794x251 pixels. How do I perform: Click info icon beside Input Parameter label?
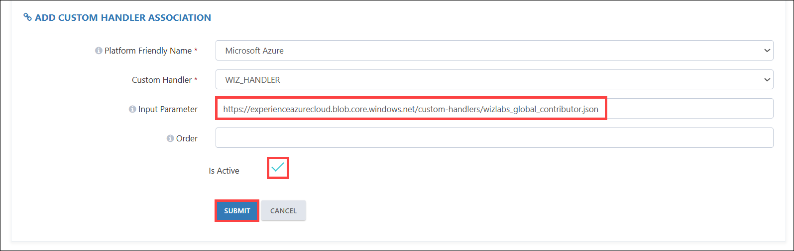pos(132,109)
